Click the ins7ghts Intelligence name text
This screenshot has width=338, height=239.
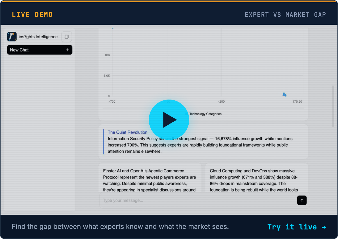38,37
